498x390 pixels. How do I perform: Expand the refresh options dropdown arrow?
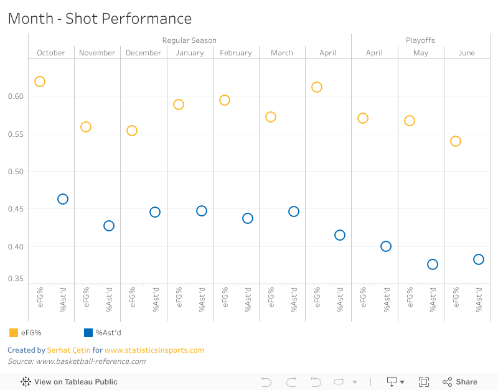(x=355, y=382)
